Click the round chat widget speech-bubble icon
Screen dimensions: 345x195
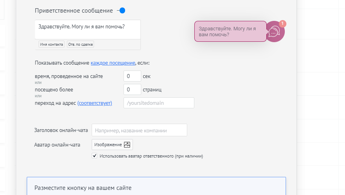274,32
